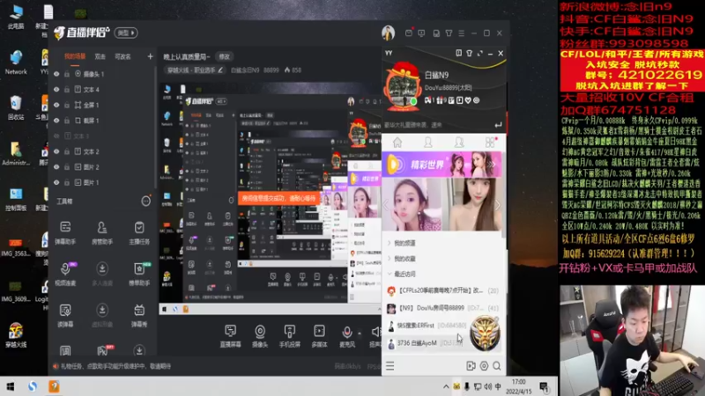Select 可改名 scene tab

(122, 56)
